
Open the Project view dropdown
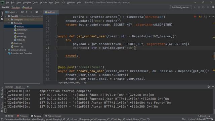pyautogui.click(x=11, y=12)
